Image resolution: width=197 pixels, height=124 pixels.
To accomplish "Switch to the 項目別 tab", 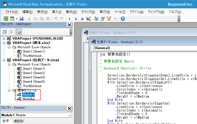I will (x=19, y=121).
